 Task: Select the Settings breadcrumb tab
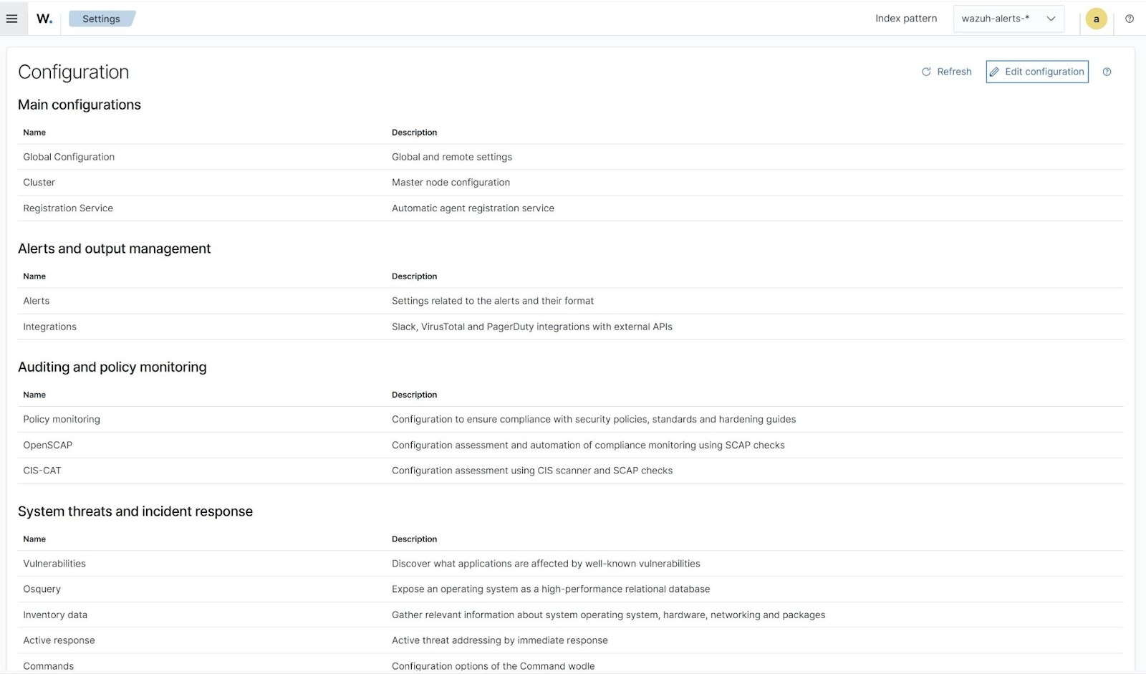tap(101, 19)
